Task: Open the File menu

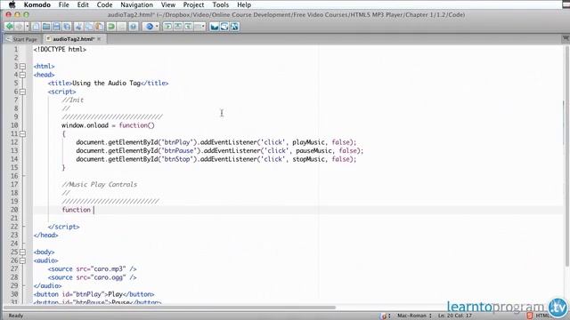Action: 63,4
